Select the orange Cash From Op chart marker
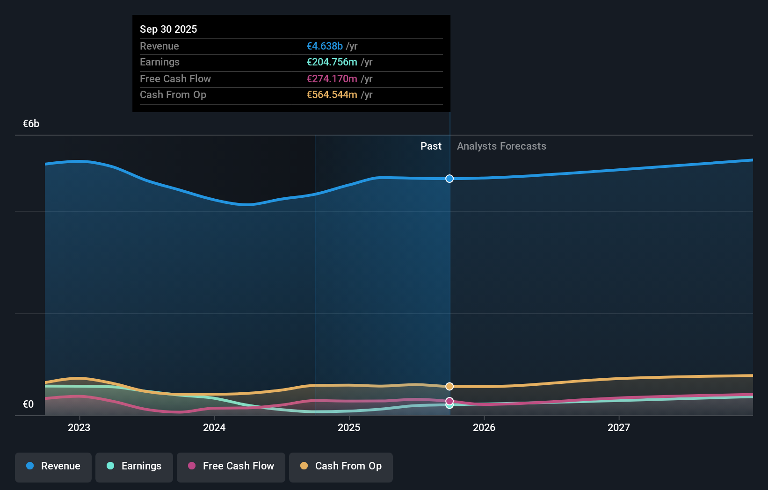This screenshot has height=490, width=768. (x=449, y=386)
